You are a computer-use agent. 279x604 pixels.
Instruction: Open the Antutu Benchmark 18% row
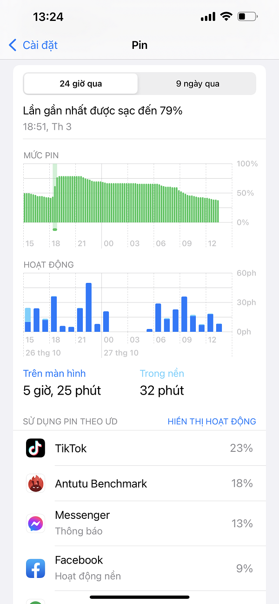[x=139, y=483]
